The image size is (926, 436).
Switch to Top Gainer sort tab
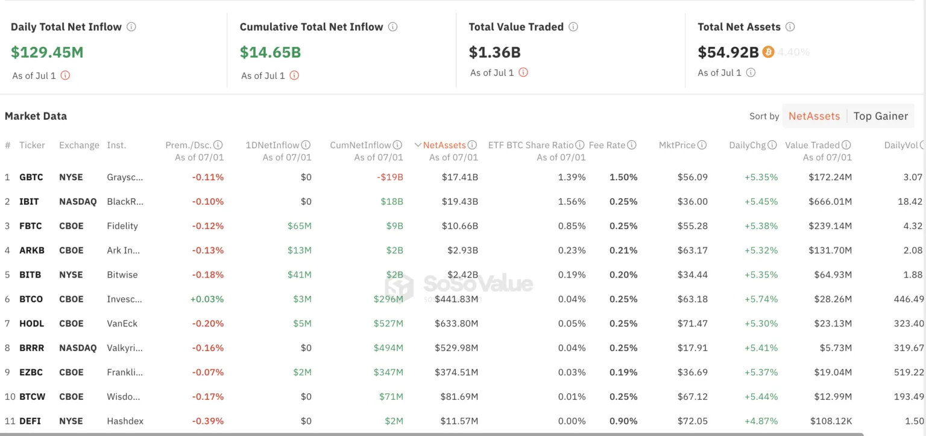tap(880, 116)
